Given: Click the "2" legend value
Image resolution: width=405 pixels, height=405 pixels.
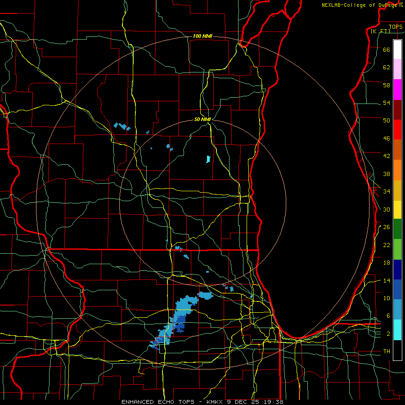Looking at the screenshot, I should click(x=388, y=334).
